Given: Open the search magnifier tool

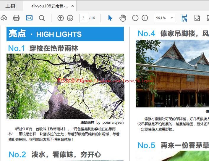Looking at the screenshot, I should 42,18.
